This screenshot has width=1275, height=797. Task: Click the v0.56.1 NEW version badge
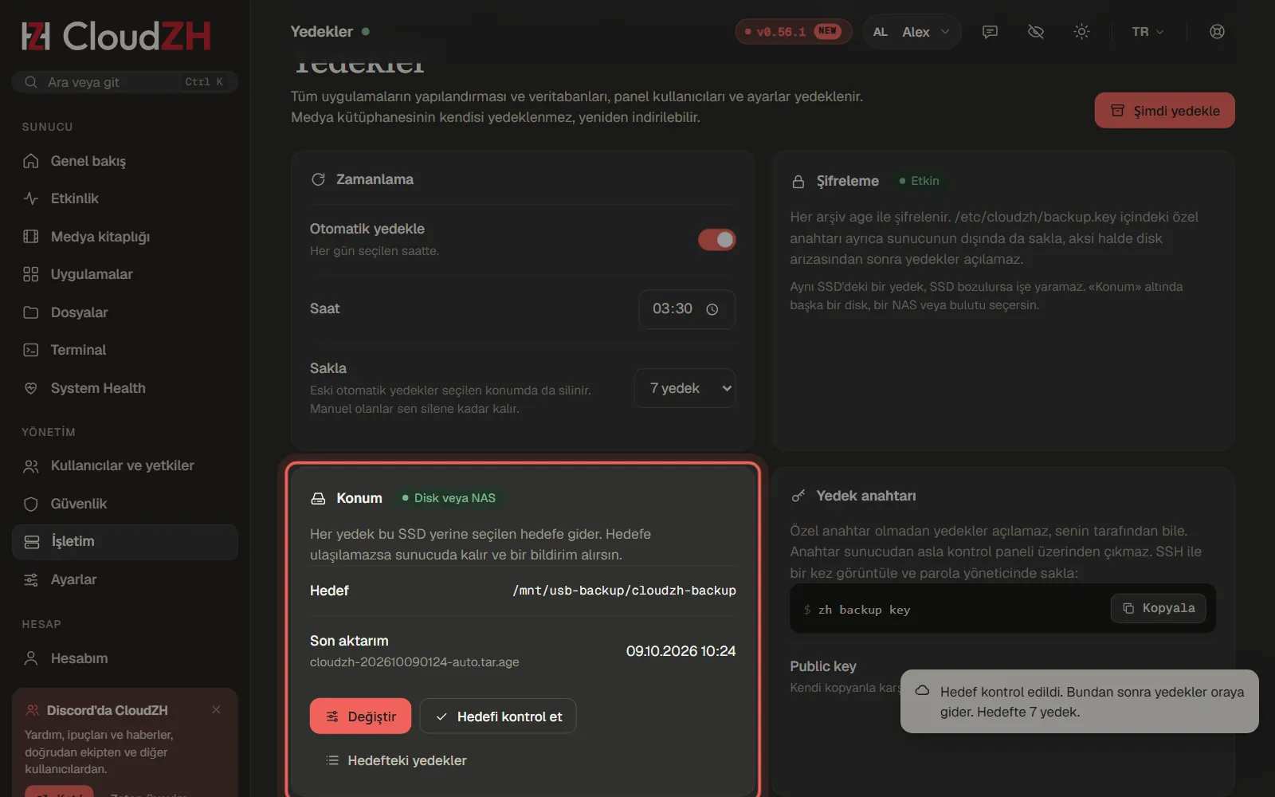[x=793, y=32]
